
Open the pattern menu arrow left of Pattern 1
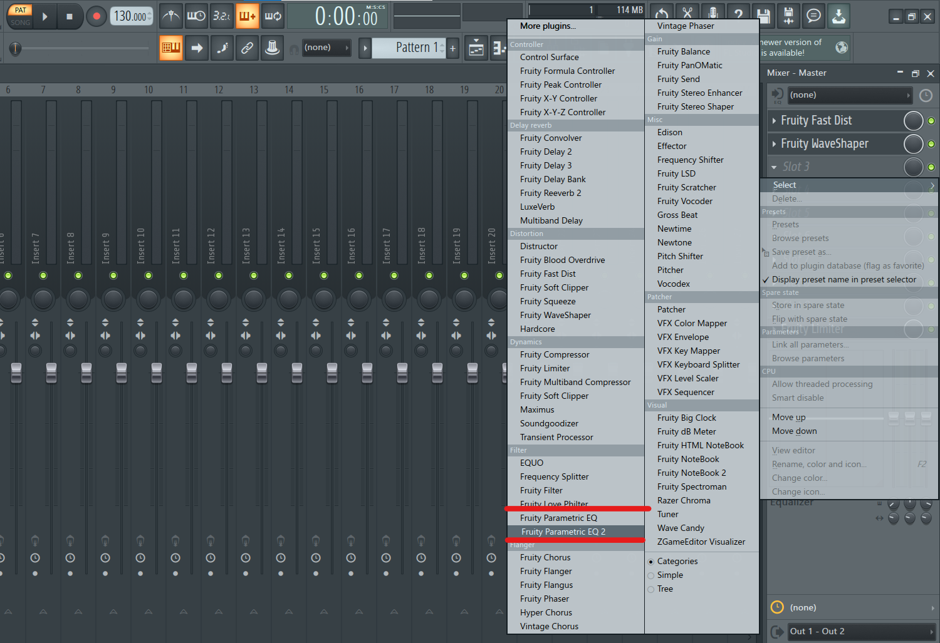(365, 48)
